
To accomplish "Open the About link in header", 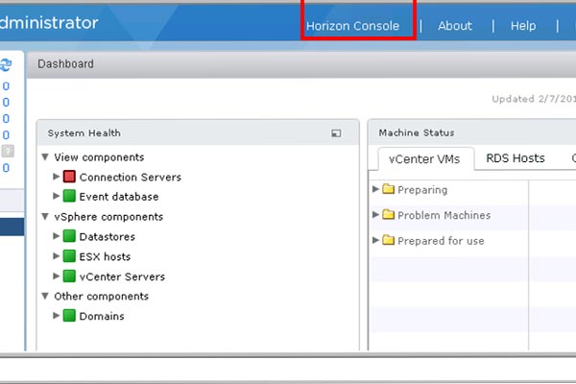I will pyautogui.click(x=455, y=26).
